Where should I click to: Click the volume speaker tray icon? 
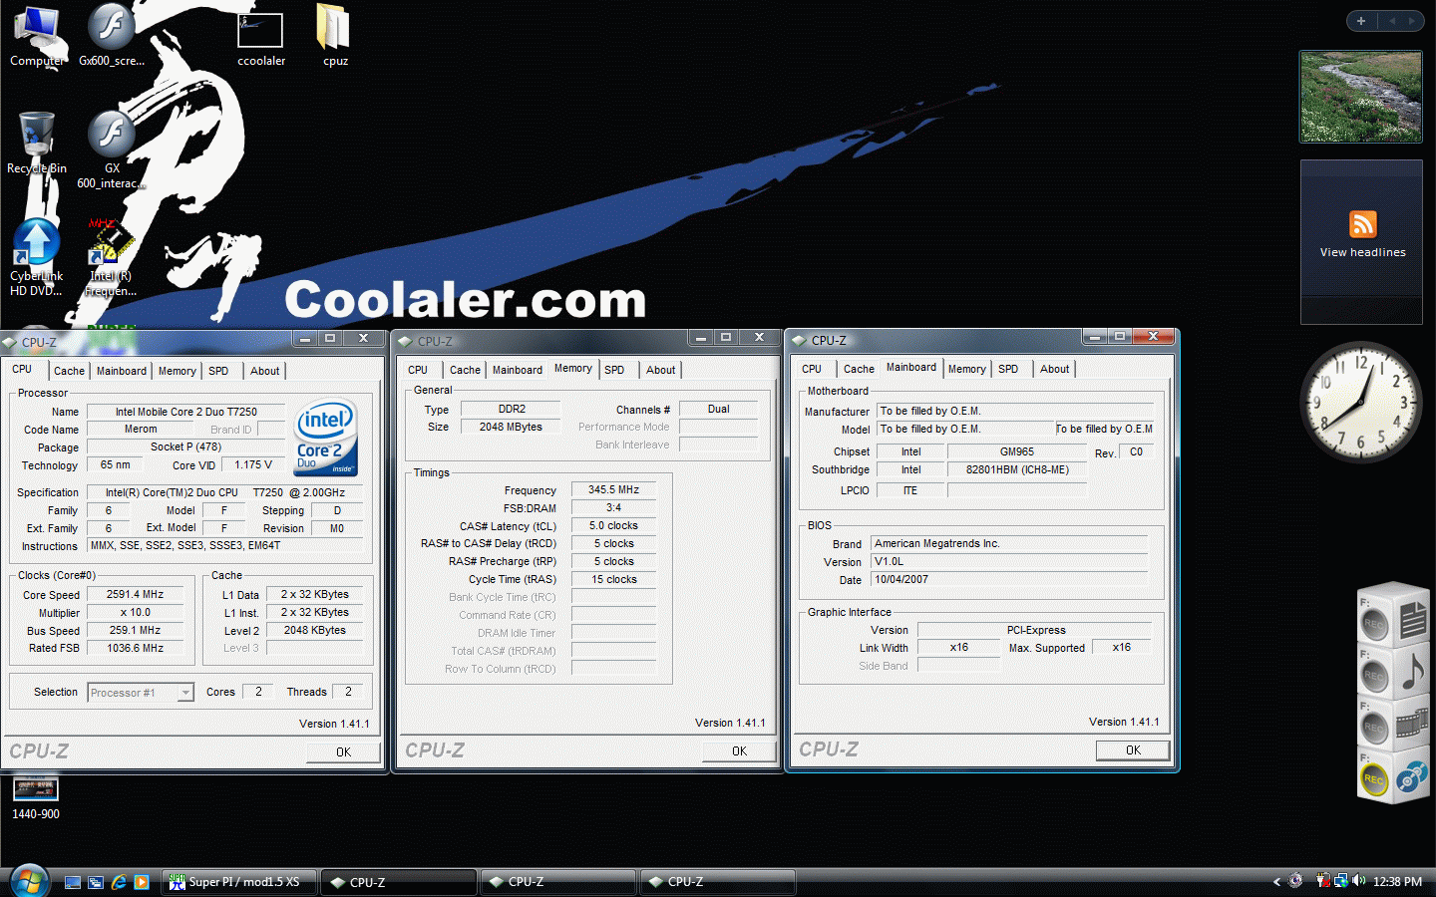(x=1358, y=881)
